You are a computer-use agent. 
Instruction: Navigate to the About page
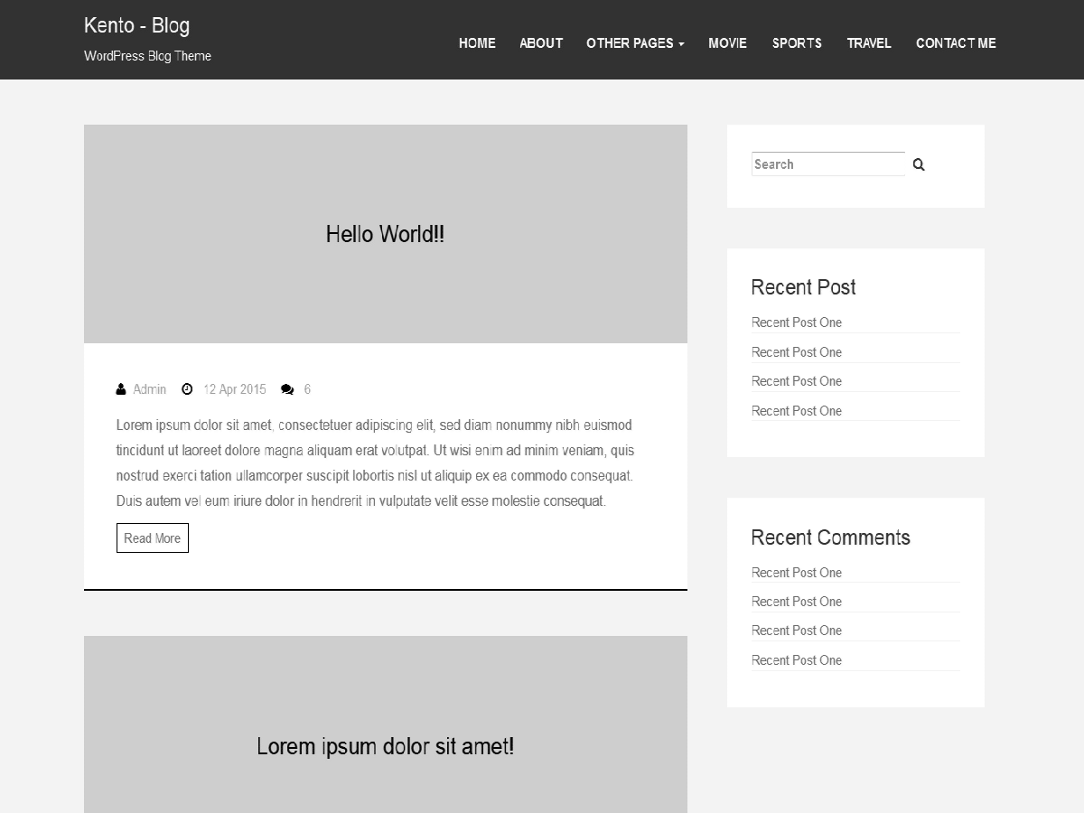(x=541, y=42)
